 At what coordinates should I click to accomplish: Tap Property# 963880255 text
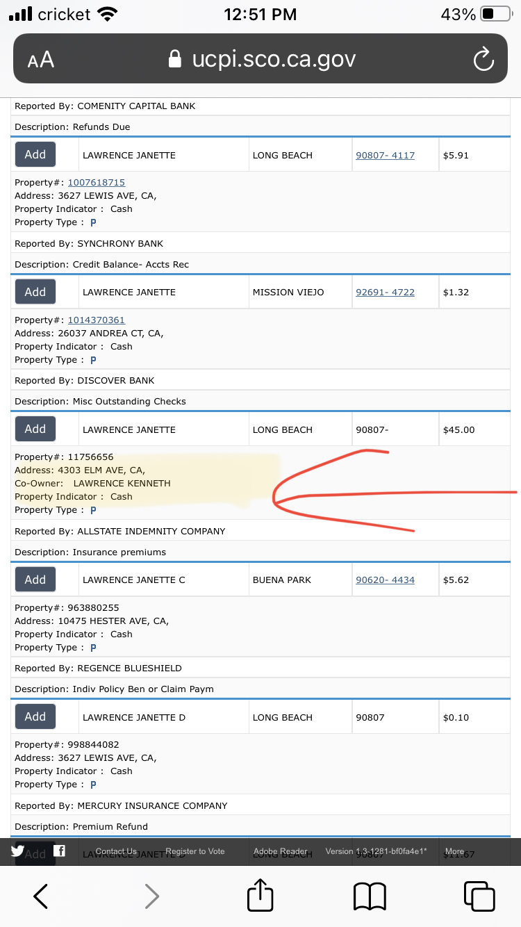(x=67, y=607)
